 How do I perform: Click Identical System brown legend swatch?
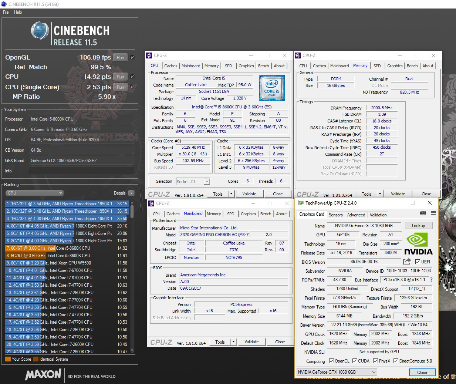coord(36,359)
